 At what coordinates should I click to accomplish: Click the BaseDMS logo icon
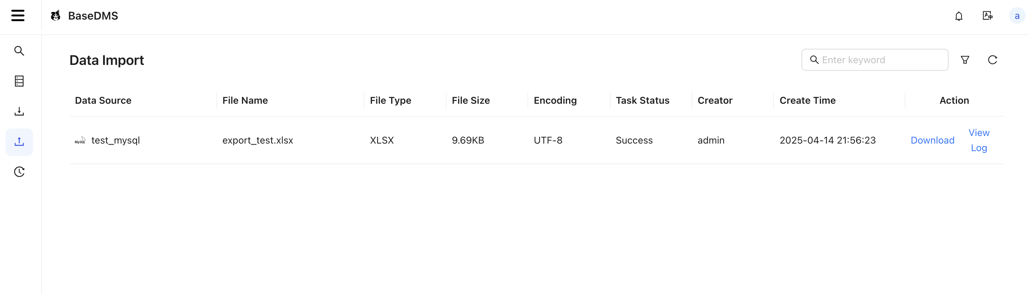[56, 15]
